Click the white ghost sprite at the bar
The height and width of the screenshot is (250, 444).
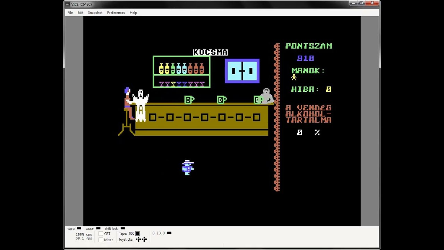click(141, 106)
